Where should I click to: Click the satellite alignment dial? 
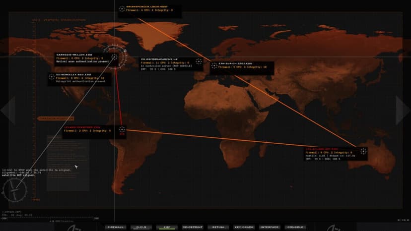(15, 190)
